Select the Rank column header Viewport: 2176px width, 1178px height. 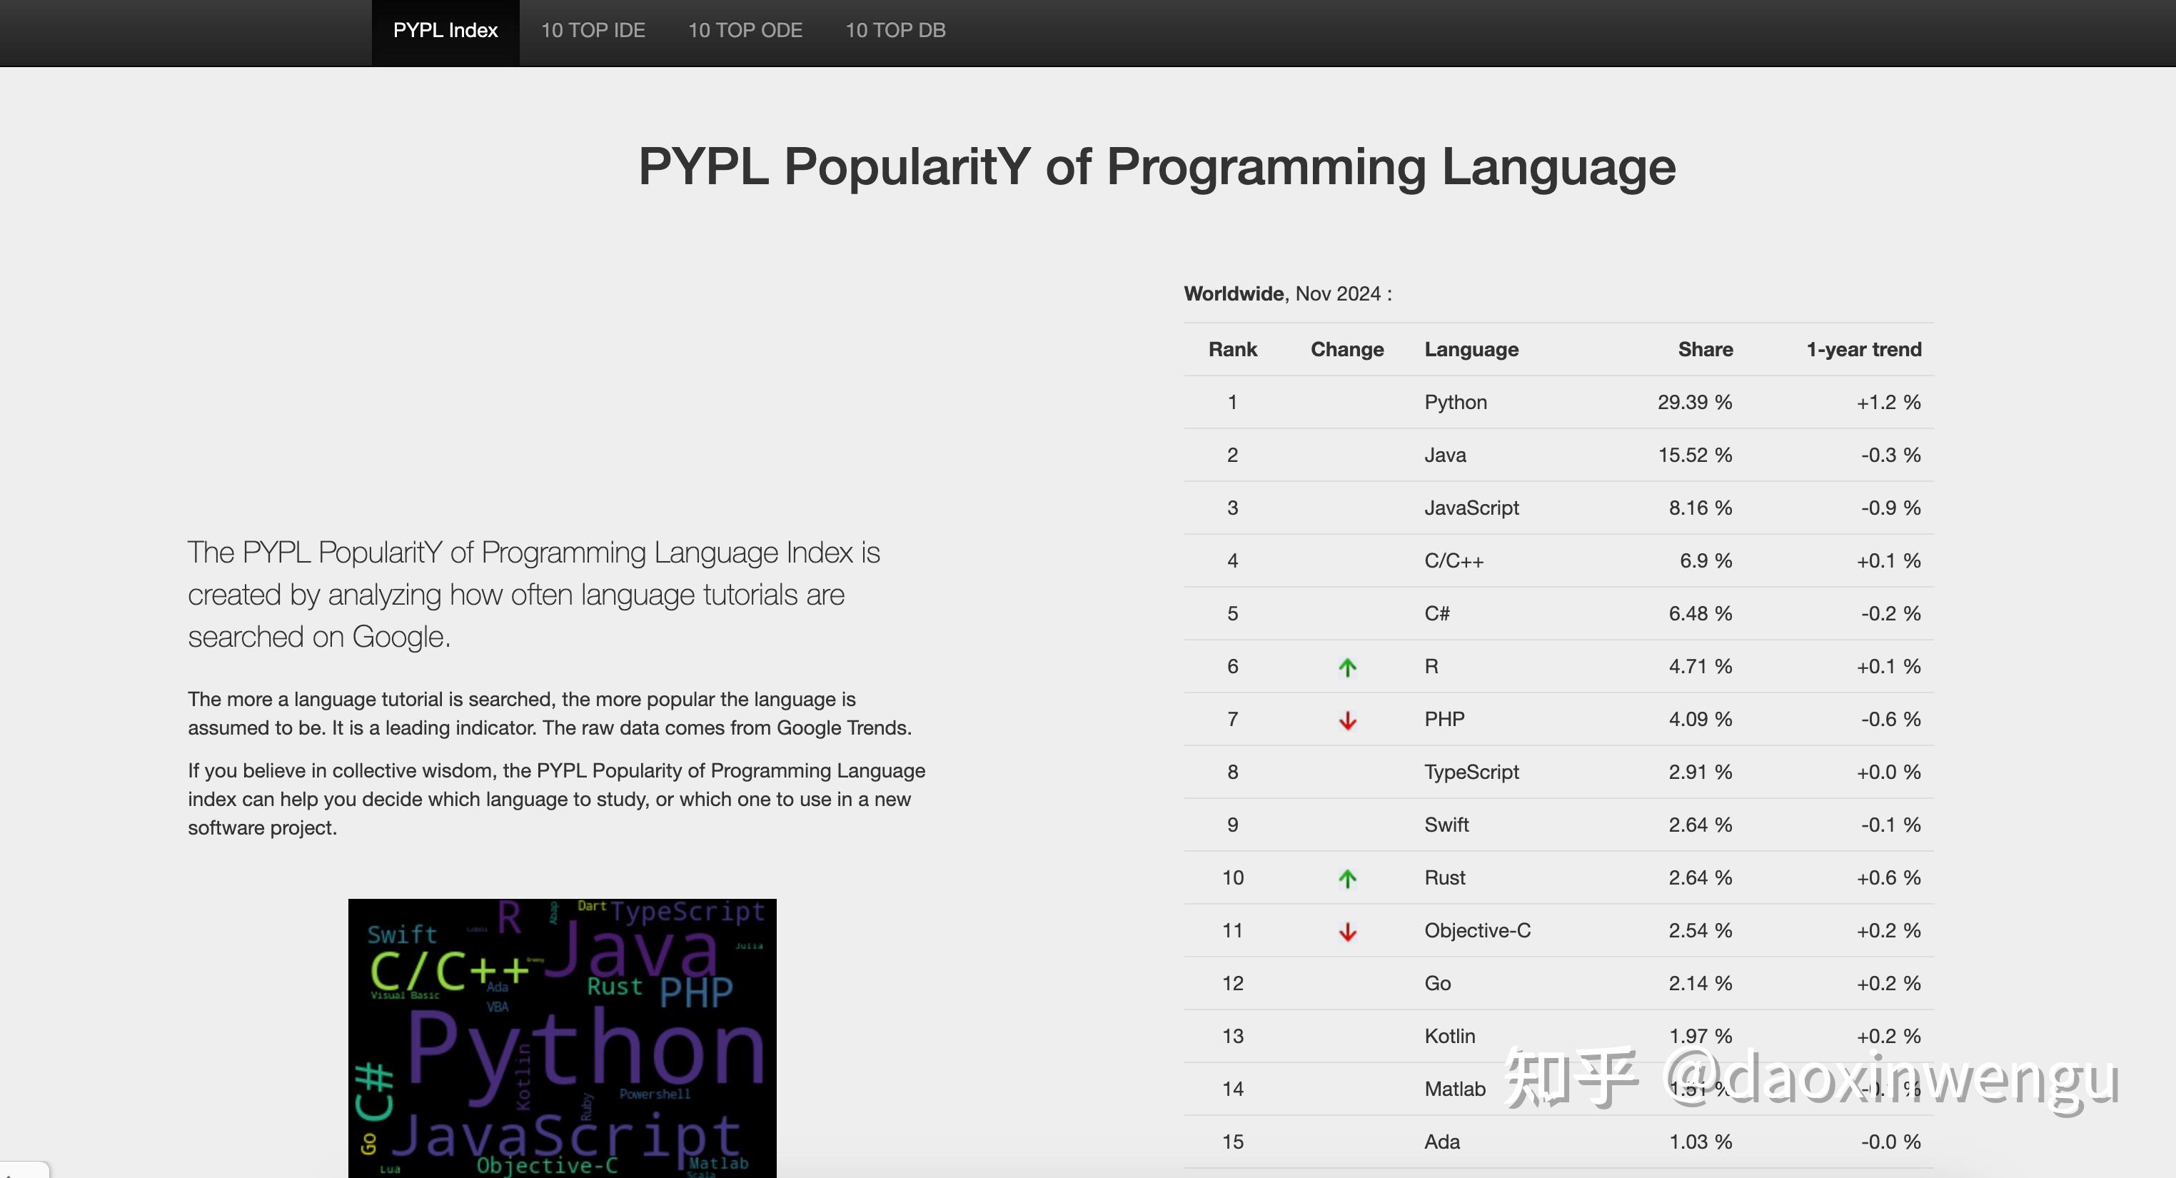1232,349
